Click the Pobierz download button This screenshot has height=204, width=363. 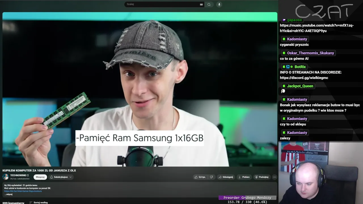(x=244, y=177)
